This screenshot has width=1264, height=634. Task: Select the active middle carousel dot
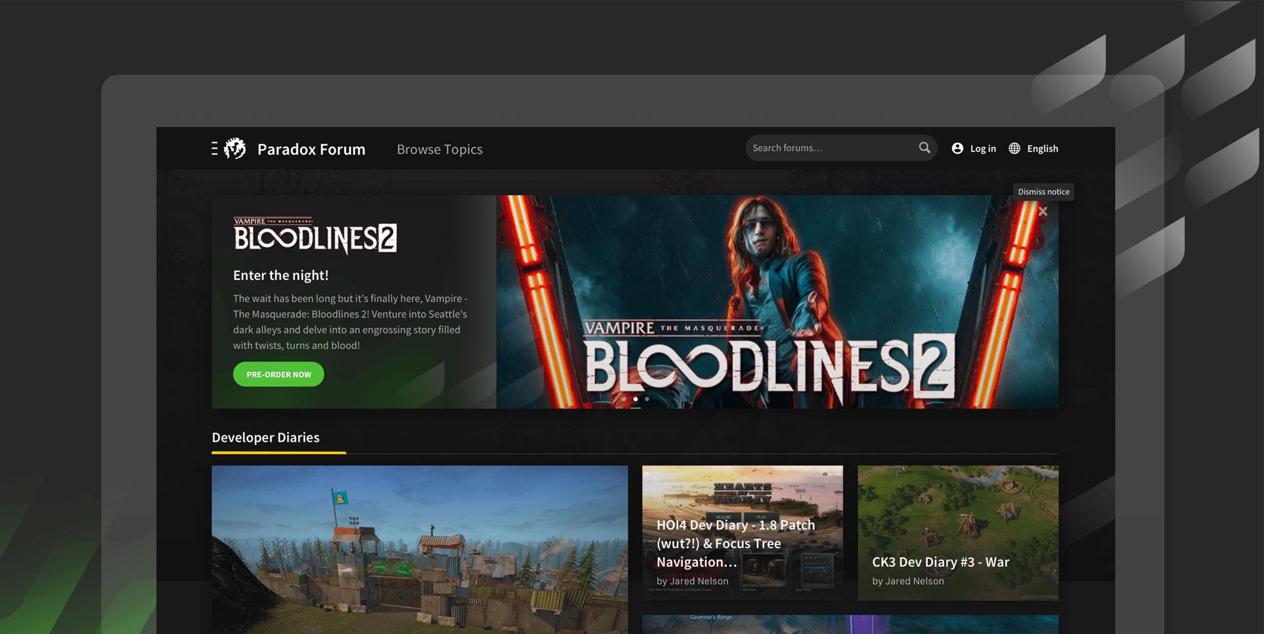[x=635, y=399]
